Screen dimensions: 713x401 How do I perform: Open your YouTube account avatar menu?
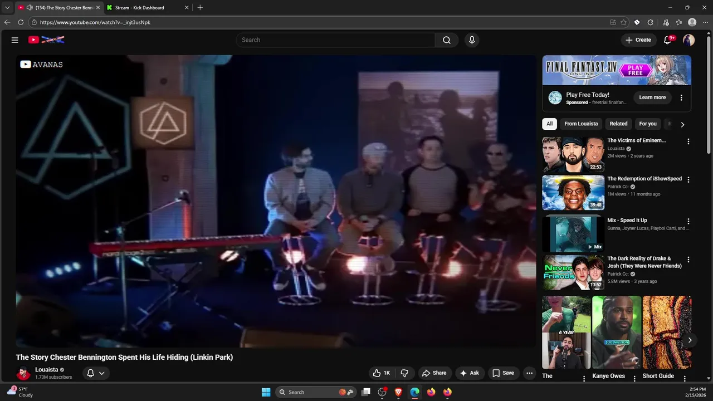[689, 40]
